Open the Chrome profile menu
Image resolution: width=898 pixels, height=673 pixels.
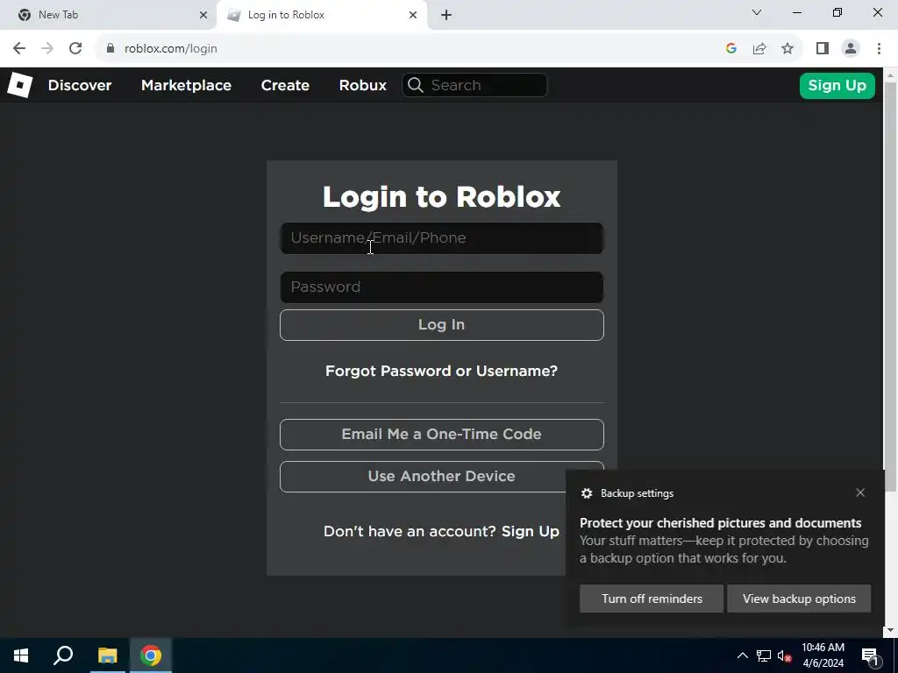(851, 49)
